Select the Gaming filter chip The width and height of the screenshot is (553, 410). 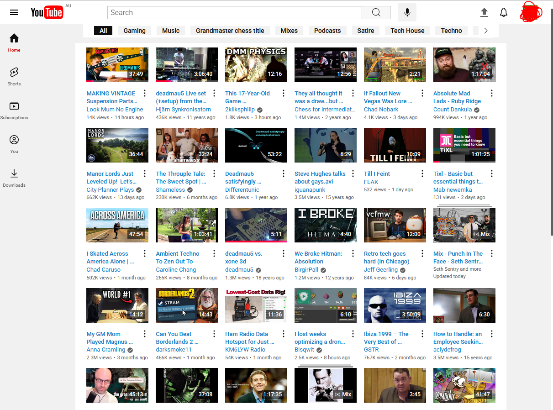point(134,31)
